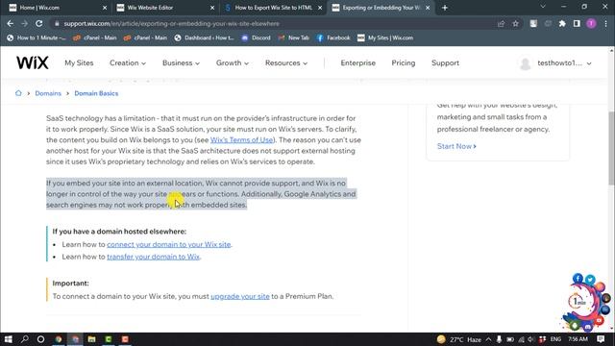The image size is (615, 346).
Task: Open the Discord bookmark
Action: (257, 37)
